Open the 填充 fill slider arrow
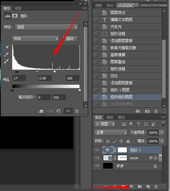The image size is (170, 191). [162, 141]
